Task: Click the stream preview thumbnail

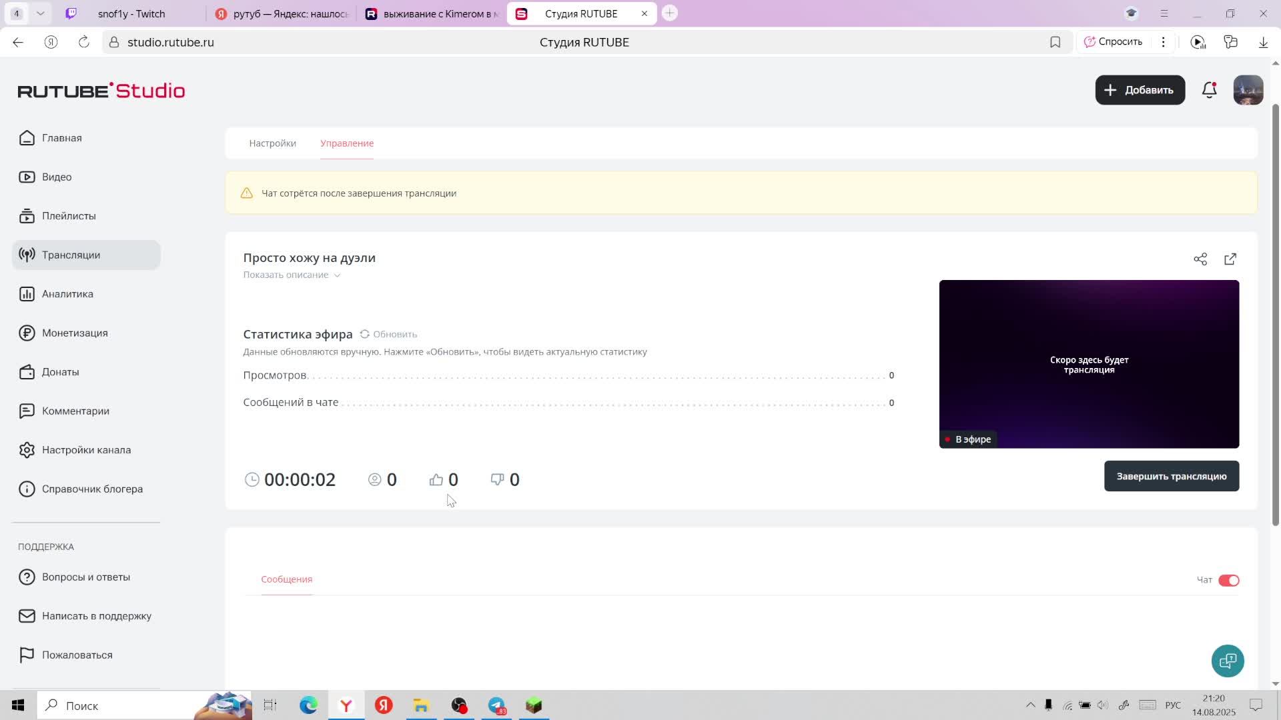Action: [1089, 364]
